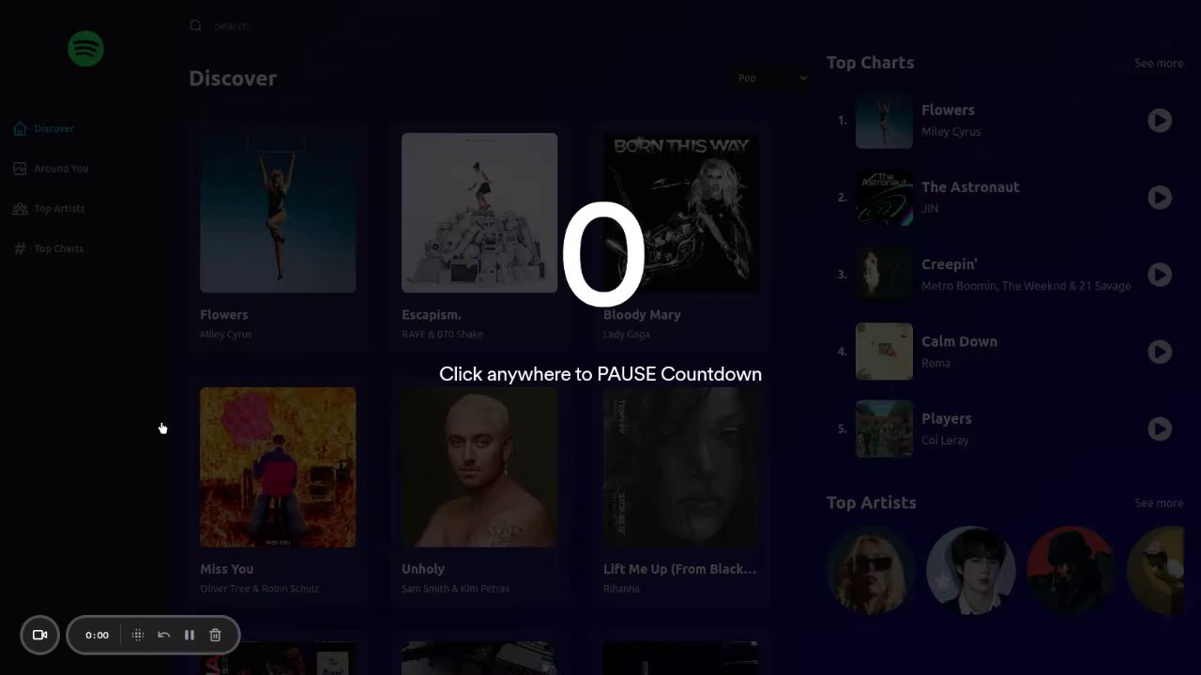Play Players by Coi Leray
Screen dimensions: 1201x675
tap(1160, 428)
